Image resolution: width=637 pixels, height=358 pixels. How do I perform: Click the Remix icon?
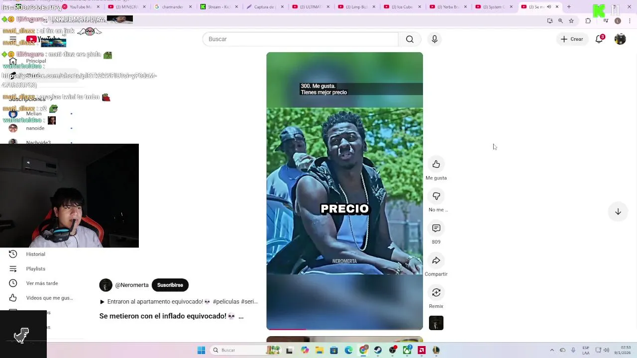coord(436,292)
